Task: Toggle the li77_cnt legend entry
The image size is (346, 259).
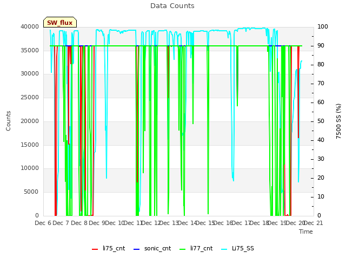Action: (x=196, y=248)
